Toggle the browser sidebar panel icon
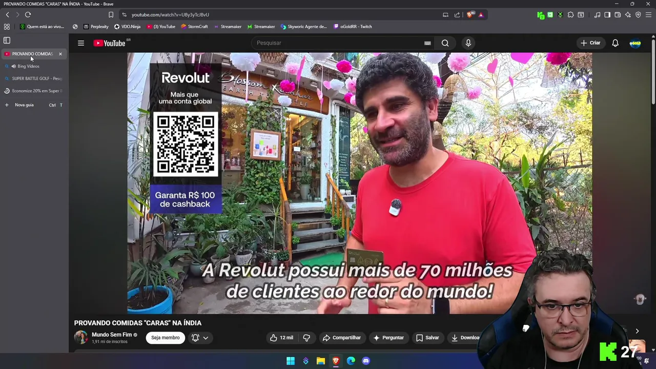This screenshot has height=369, width=656. coord(607,15)
